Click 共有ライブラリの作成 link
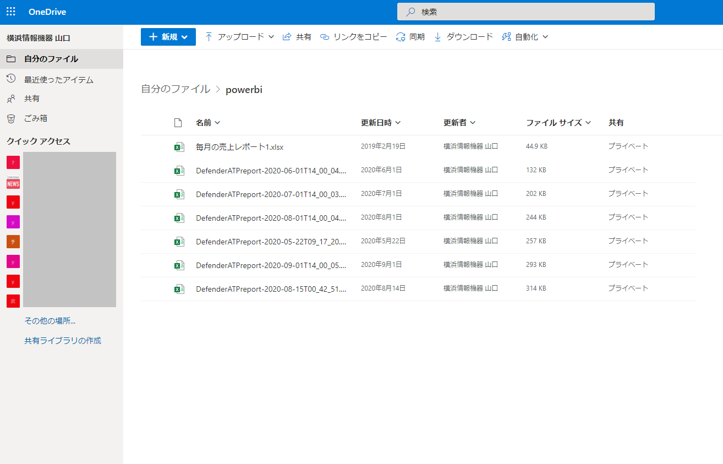The image size is (723, 464). click(x=63, y=341)
